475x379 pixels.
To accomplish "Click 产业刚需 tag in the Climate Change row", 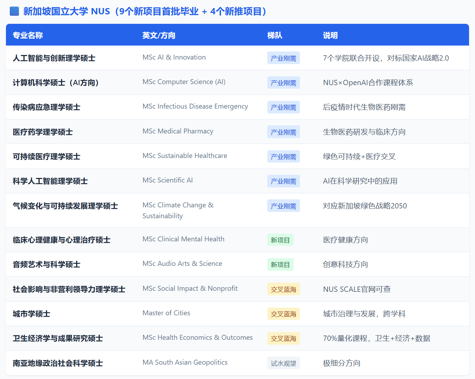I will (283, 206).
